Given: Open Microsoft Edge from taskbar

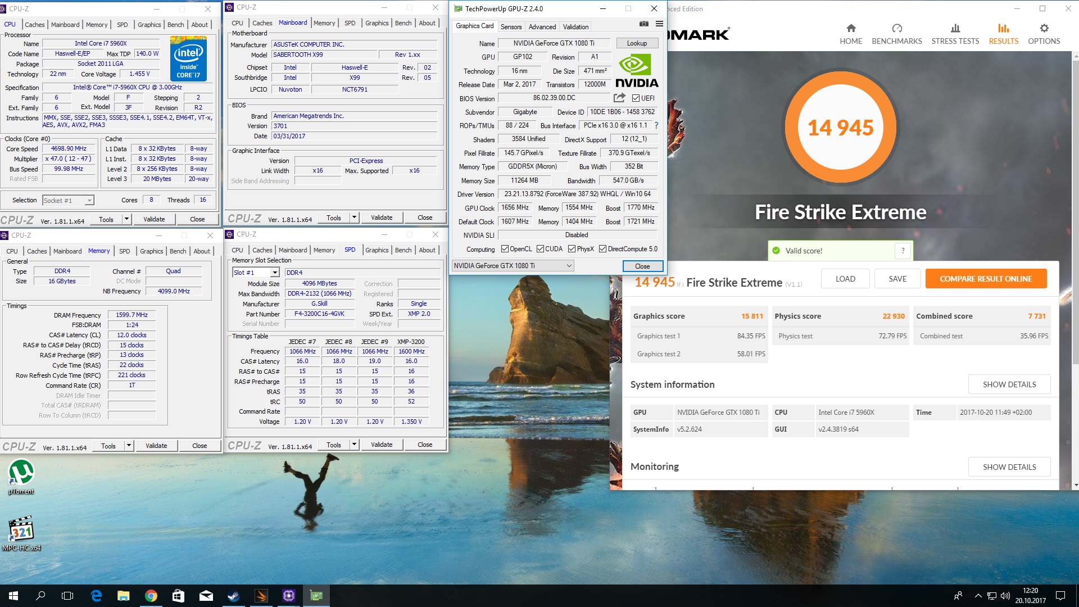Looking at the screenshot, I should pos(96,596).
